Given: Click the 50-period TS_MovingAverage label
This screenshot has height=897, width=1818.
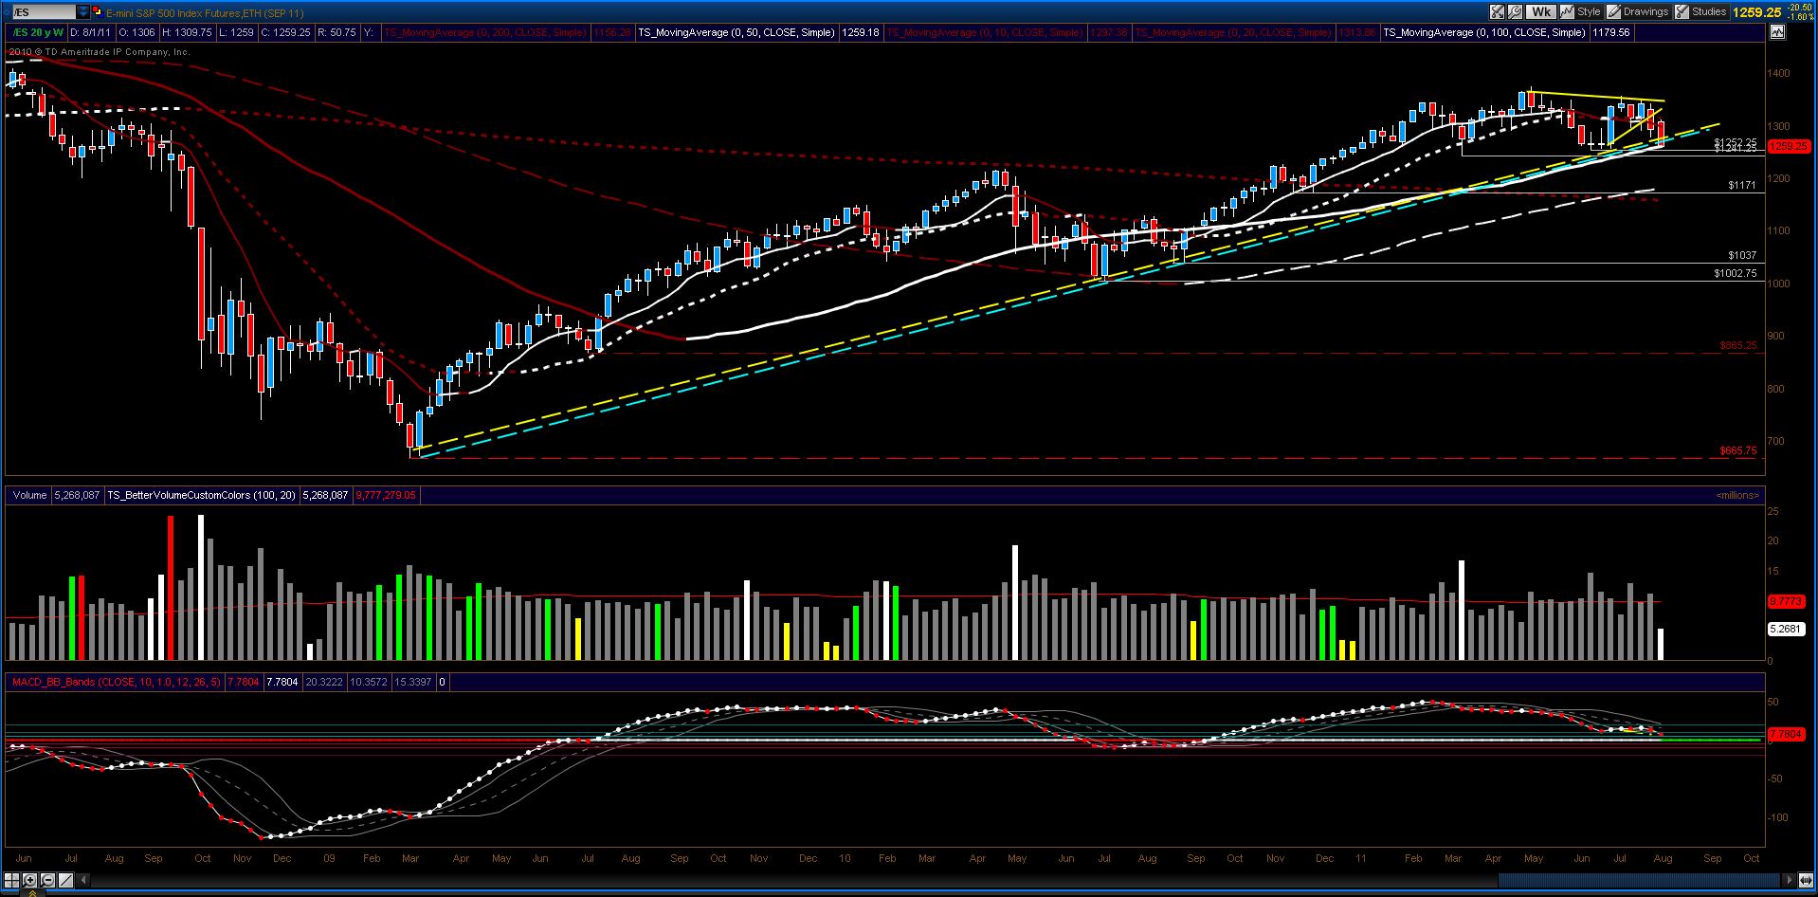Looking at the screenshot, I should [x=736, y=32].
